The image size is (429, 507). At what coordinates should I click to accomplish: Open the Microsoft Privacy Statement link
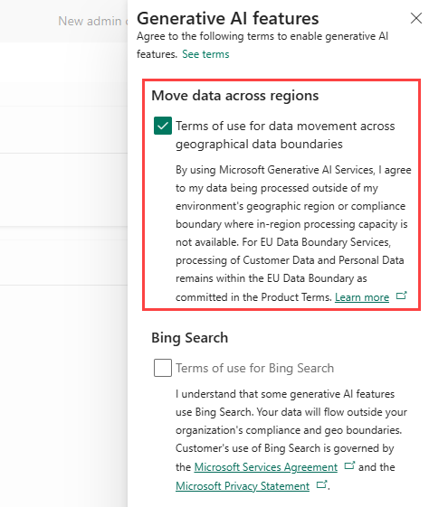click(x=243, y=485)
